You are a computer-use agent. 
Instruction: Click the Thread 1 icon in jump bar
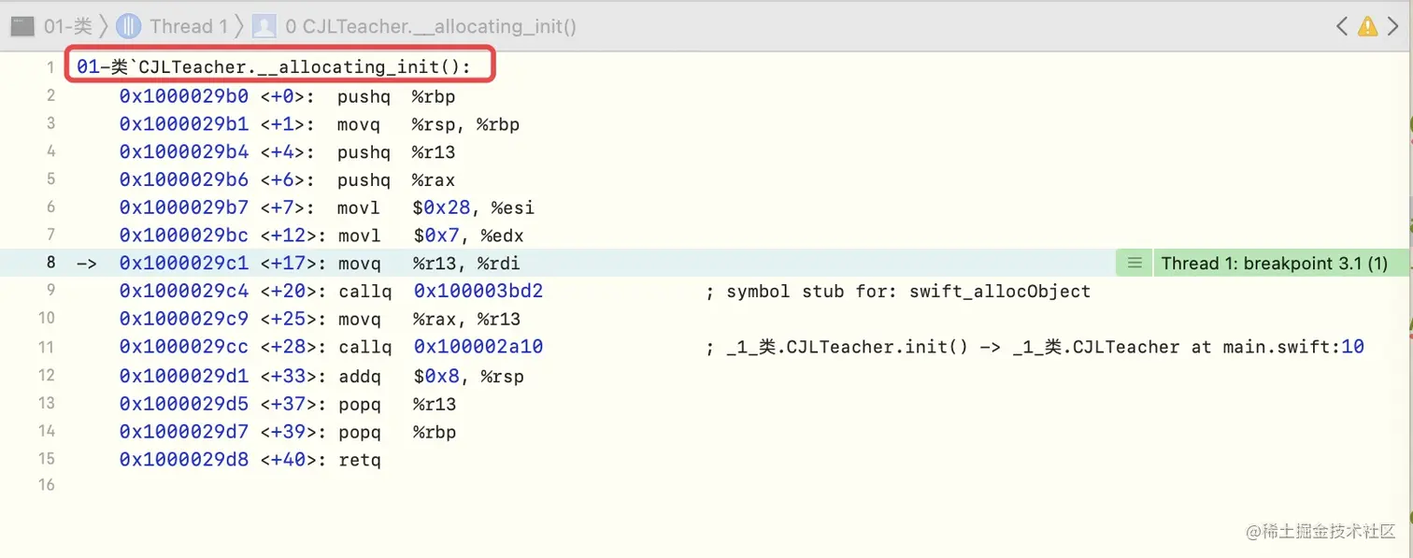130,26
